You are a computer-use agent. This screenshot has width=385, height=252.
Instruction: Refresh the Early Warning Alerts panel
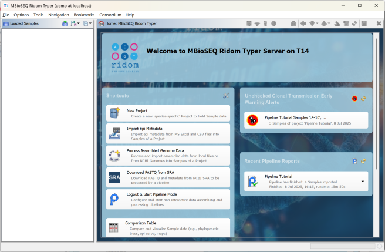[364, 99]
